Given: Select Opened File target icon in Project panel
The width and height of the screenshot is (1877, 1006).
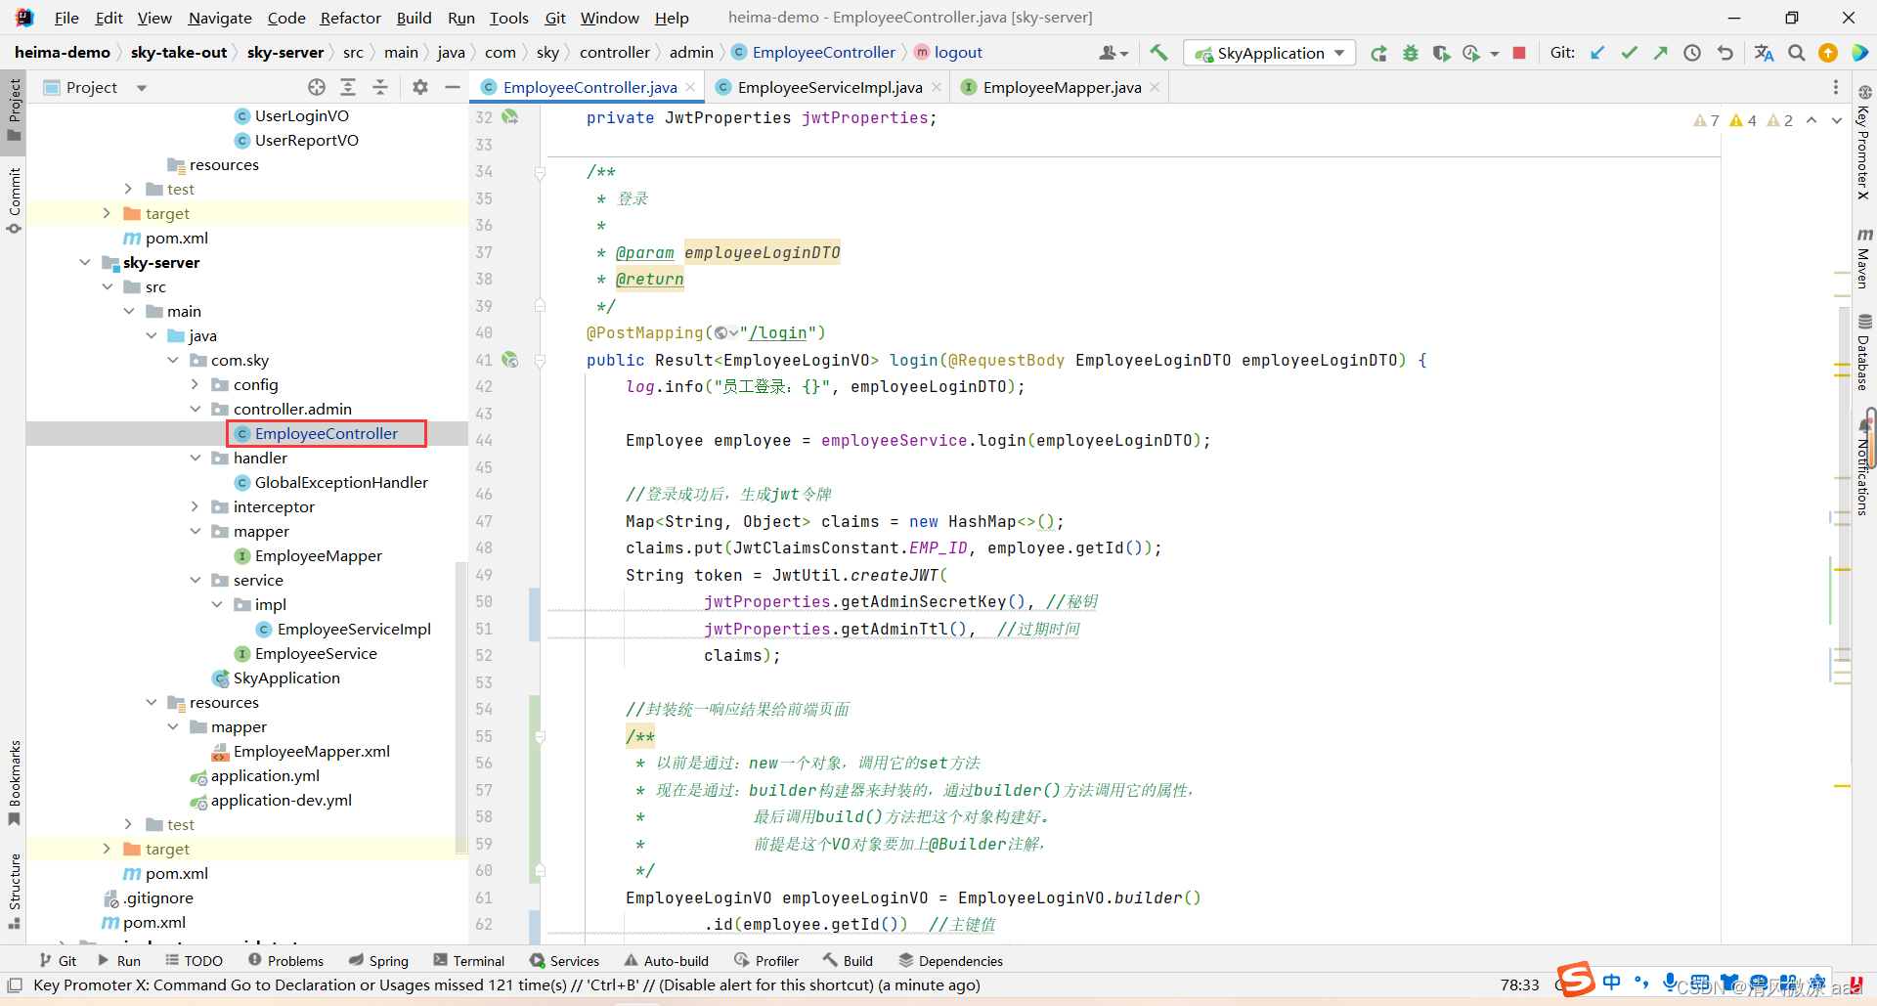Looking at the screenshot, I should point(317,87).
